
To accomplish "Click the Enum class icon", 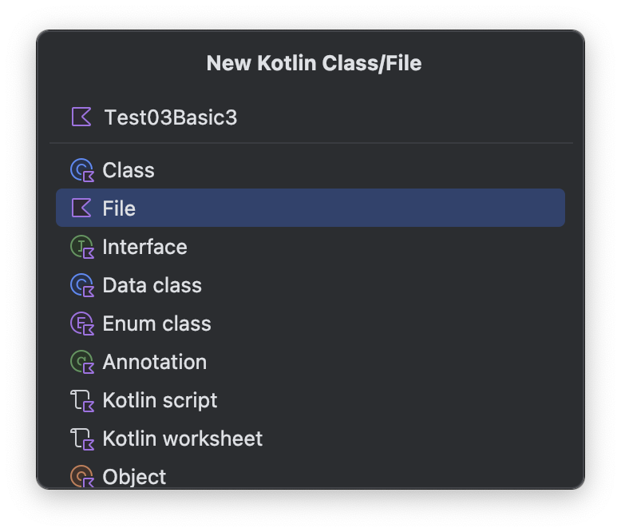I will pos(82,324).
